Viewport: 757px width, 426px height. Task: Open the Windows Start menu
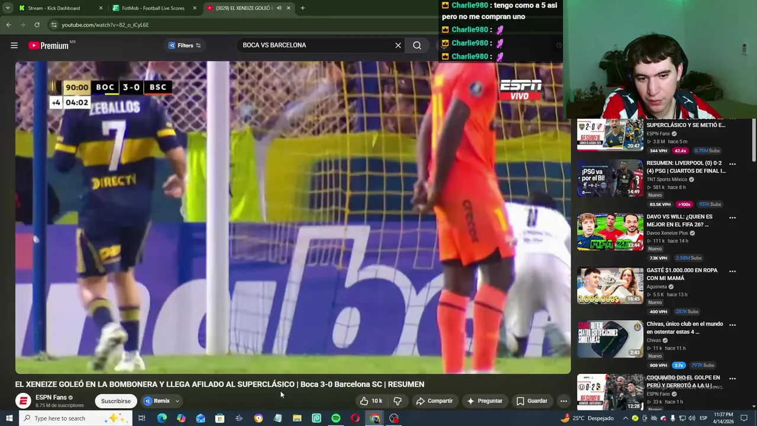[9, 418]
